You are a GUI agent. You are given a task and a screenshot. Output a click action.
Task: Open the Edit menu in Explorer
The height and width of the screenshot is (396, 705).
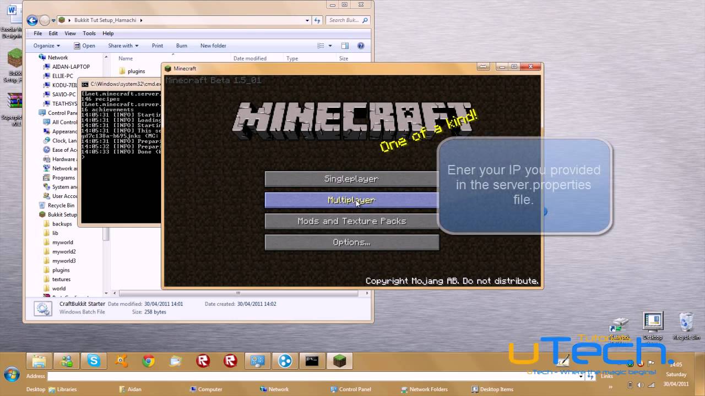(x=53, y=34)
